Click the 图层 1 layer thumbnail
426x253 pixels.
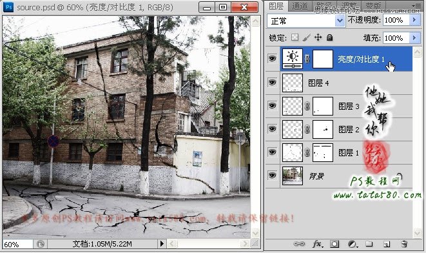click(x=293, y=152)
